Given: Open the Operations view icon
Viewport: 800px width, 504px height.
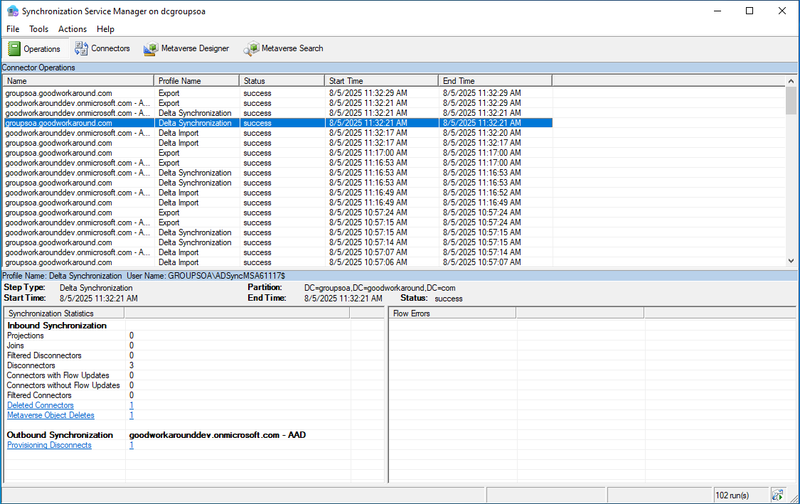Looking at the screenshot, I should pos(14,48).
